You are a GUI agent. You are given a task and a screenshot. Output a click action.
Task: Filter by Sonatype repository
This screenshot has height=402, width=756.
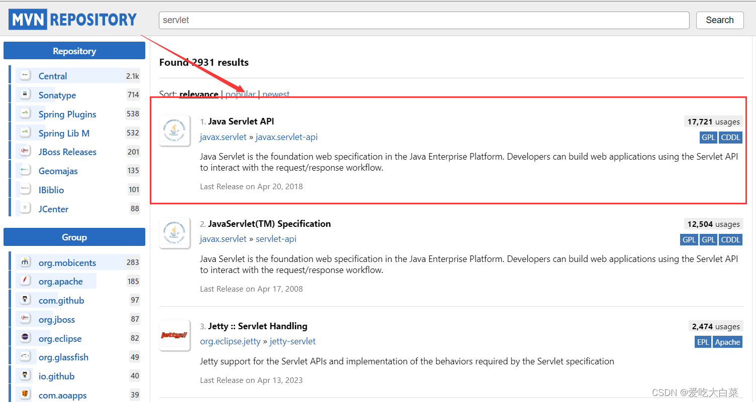tap(57, 95)
